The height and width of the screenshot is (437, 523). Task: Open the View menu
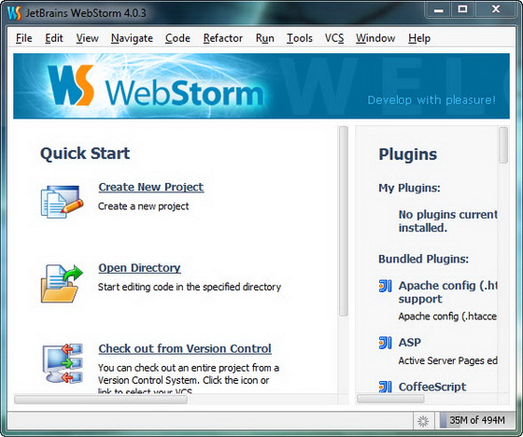[x=87, y=38]
